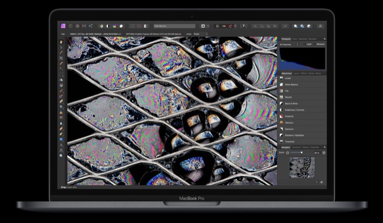Click the Navigator zoom-out minus button
This screenshot has width=383, height=223.
coord(288,153)
